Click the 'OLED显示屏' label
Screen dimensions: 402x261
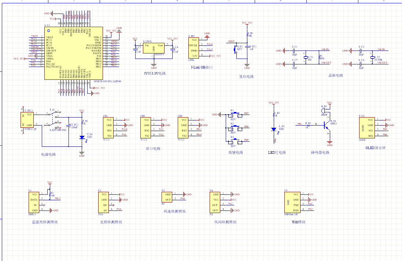coord(376,148)
